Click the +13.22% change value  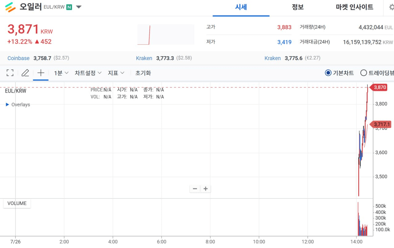click(x=20, y=42)
